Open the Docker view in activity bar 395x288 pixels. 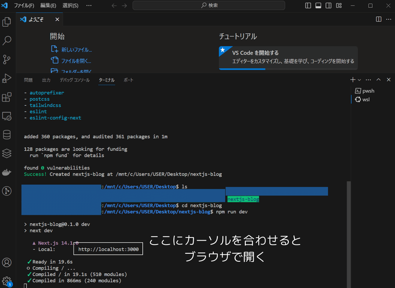click(x=7, y=172)
